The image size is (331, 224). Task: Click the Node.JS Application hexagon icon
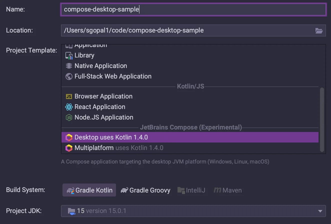(x=69, y=117)
